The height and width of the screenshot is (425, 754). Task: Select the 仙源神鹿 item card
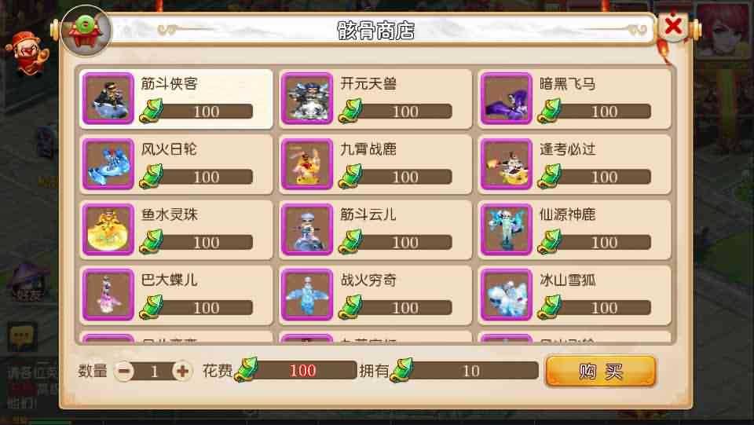point(574,230)
